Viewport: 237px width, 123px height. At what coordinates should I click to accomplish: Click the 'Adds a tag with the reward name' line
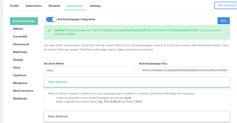pos(99,101)
